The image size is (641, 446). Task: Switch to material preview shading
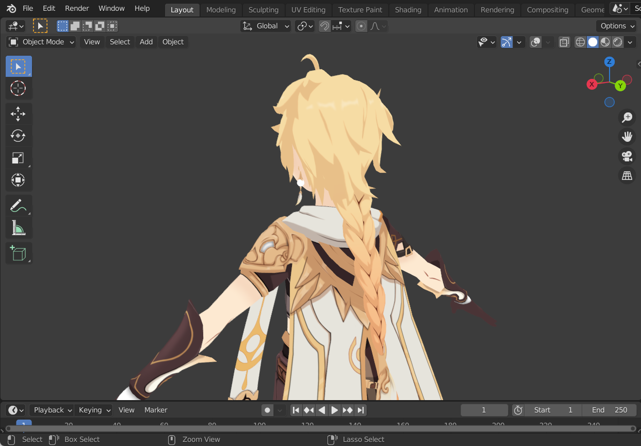point(605,42)
